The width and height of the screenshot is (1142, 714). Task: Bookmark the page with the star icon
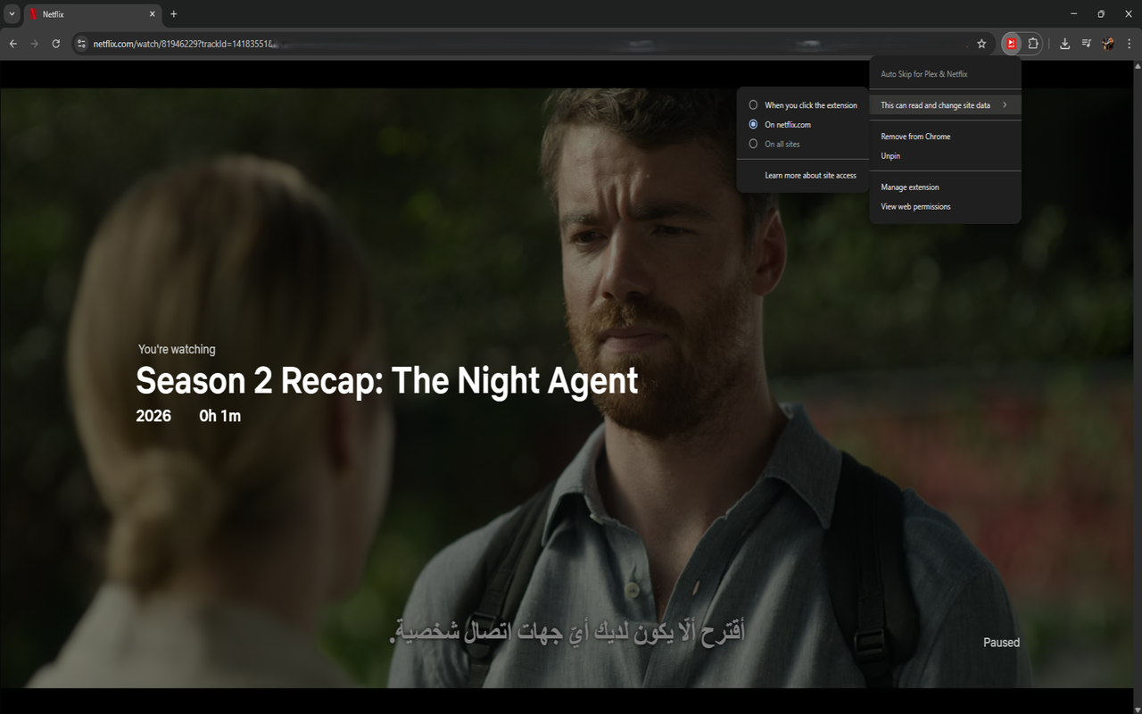(981, 43)
